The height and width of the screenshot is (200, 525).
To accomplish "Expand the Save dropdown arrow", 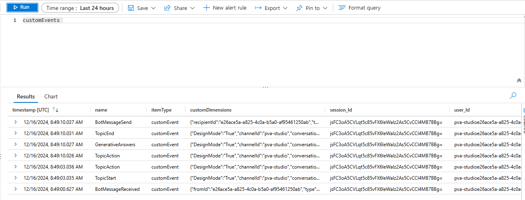I will [x=153, y=8].
